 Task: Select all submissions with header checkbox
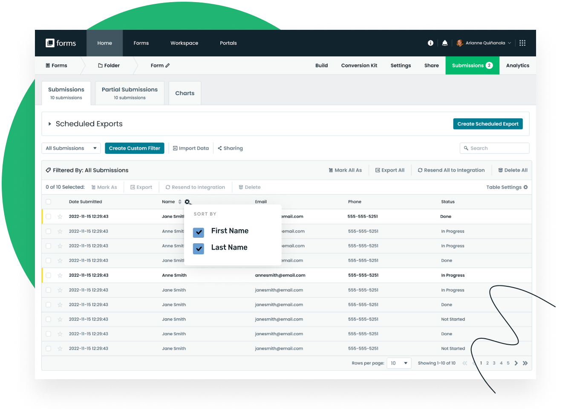click(48, 202)
